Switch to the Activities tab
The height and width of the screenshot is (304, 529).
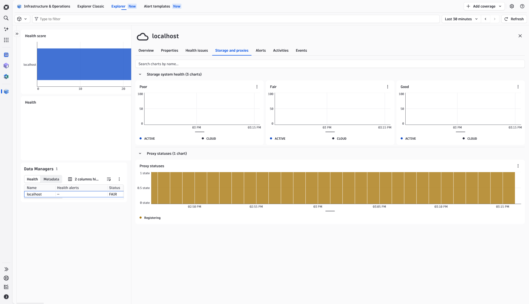[x=281, y=50]
